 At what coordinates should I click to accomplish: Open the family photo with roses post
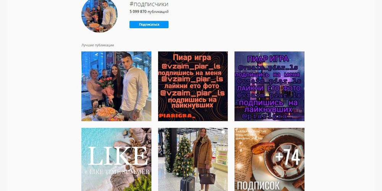click(x=116, y=86)
